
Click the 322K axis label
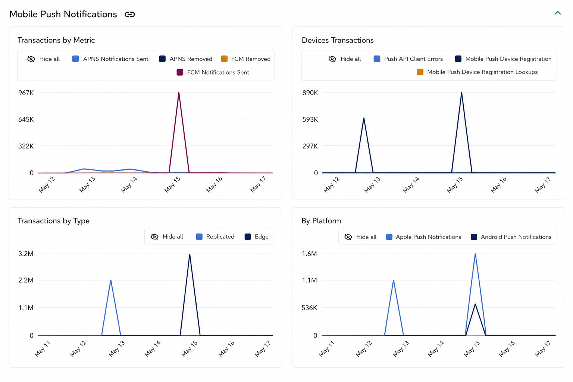pos(26,146)
